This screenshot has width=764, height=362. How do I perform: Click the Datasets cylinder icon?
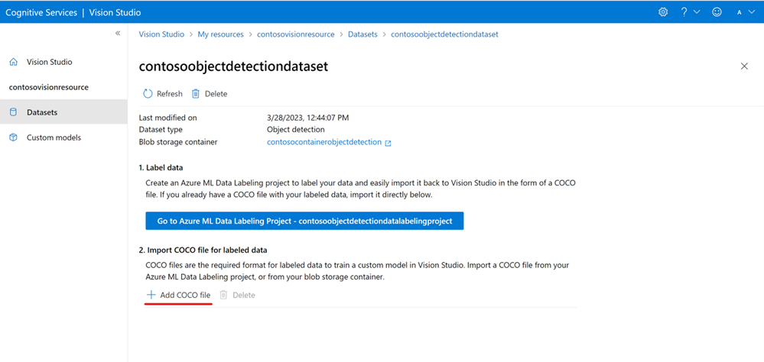(13, 112)
